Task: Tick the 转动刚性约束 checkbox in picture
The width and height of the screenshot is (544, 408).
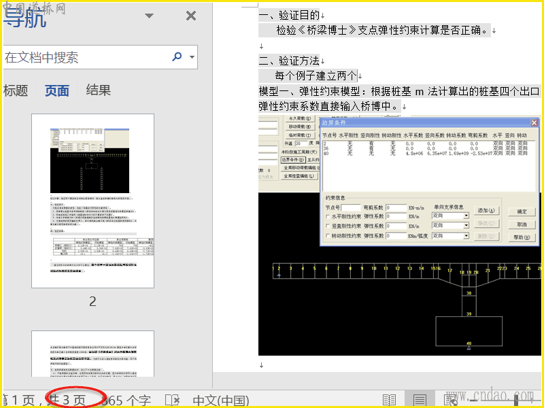Action: point(328,236)
